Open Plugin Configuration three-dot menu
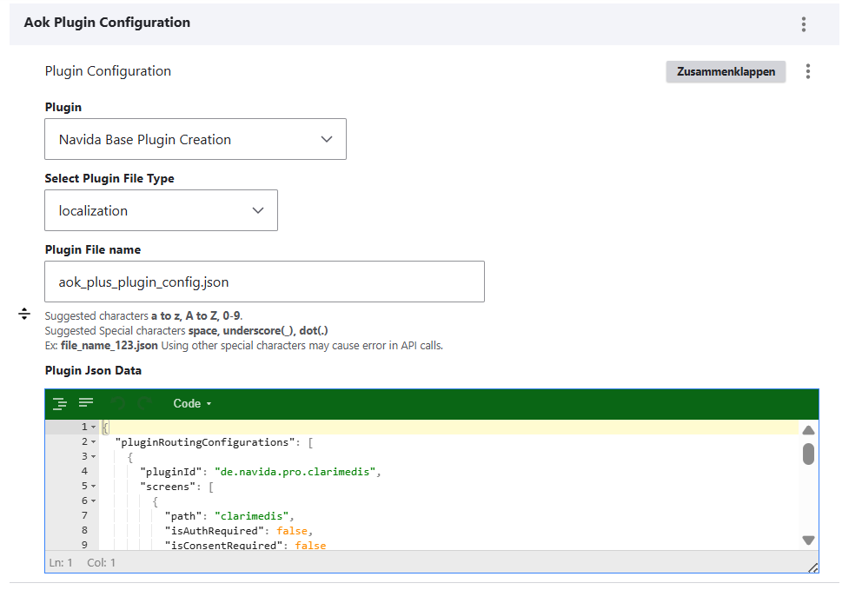842x590 pixels. [808, 71]
